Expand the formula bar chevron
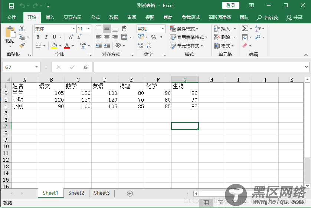 tap(307, 67)
